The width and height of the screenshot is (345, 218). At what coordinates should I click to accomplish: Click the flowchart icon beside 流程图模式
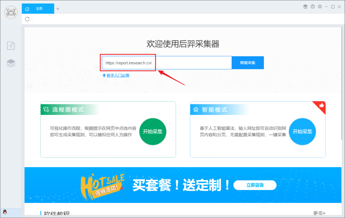46,109
